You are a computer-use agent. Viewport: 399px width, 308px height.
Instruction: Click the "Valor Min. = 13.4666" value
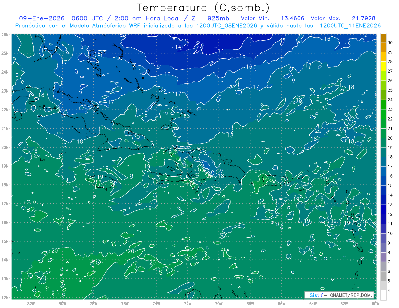tap(273, 18)
